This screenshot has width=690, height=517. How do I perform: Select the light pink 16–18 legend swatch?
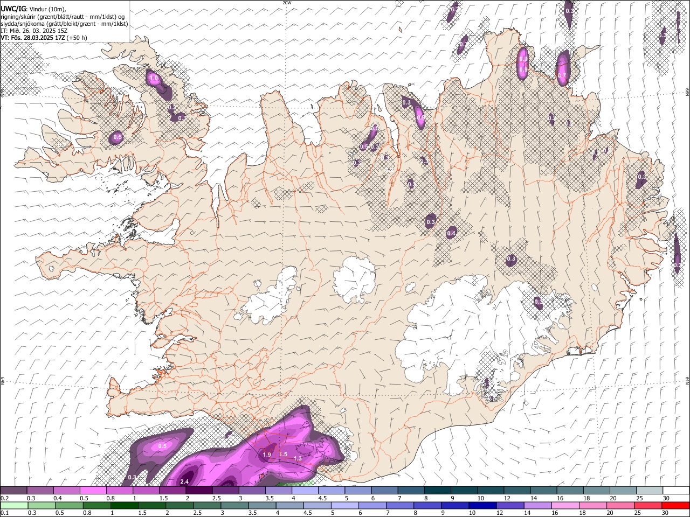pyautogui.click(x=565, y=505)
